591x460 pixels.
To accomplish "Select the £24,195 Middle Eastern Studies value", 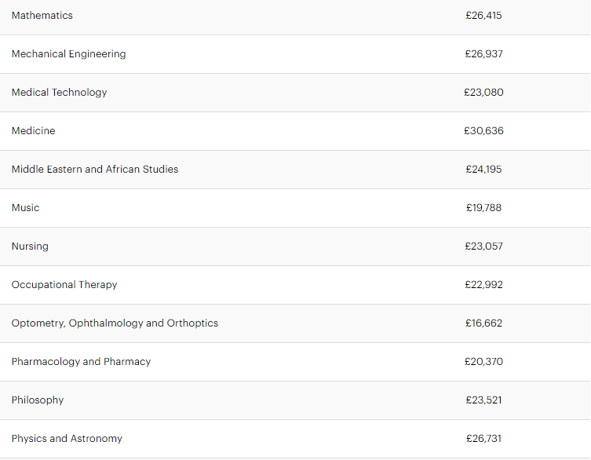I will (x=483, y=170).
